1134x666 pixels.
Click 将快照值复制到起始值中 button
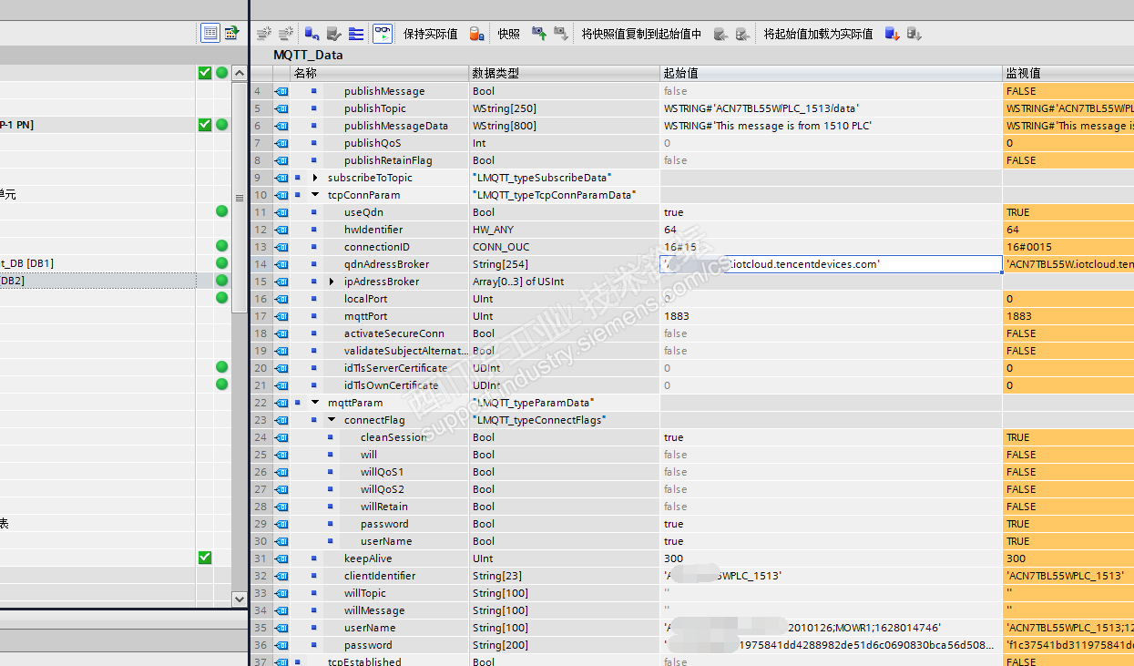coord(641,34)
